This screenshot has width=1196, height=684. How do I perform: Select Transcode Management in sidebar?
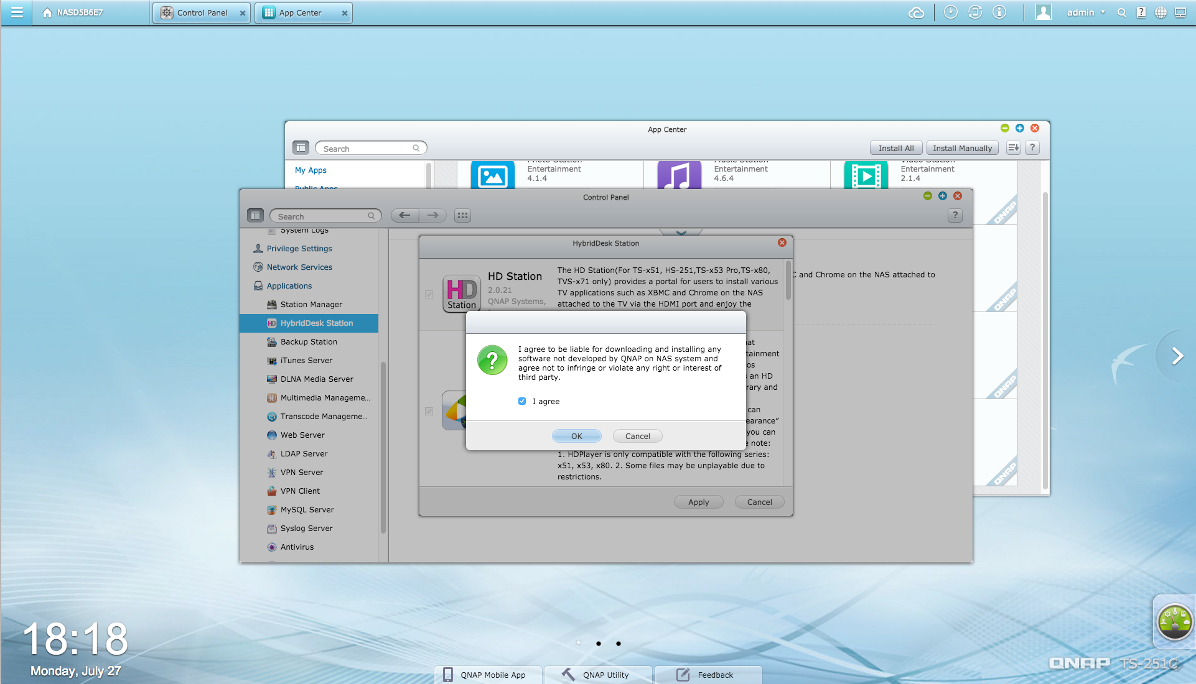tap(309, 416)
